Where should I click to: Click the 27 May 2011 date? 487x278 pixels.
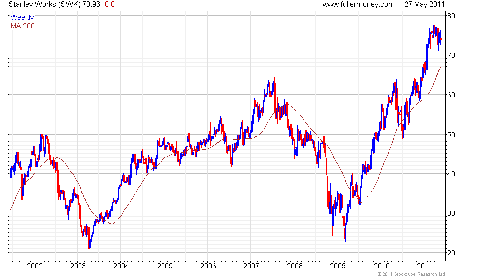[x=424, y=4]
